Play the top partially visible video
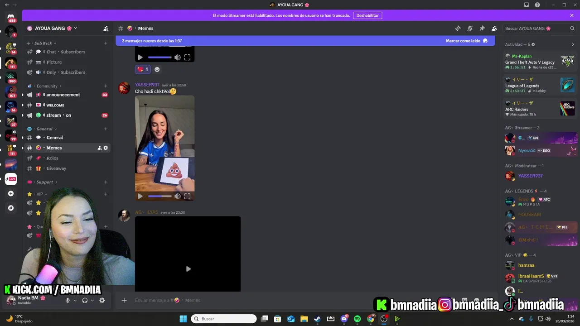Screen dimensions: 580x326 tap(140, 58)
